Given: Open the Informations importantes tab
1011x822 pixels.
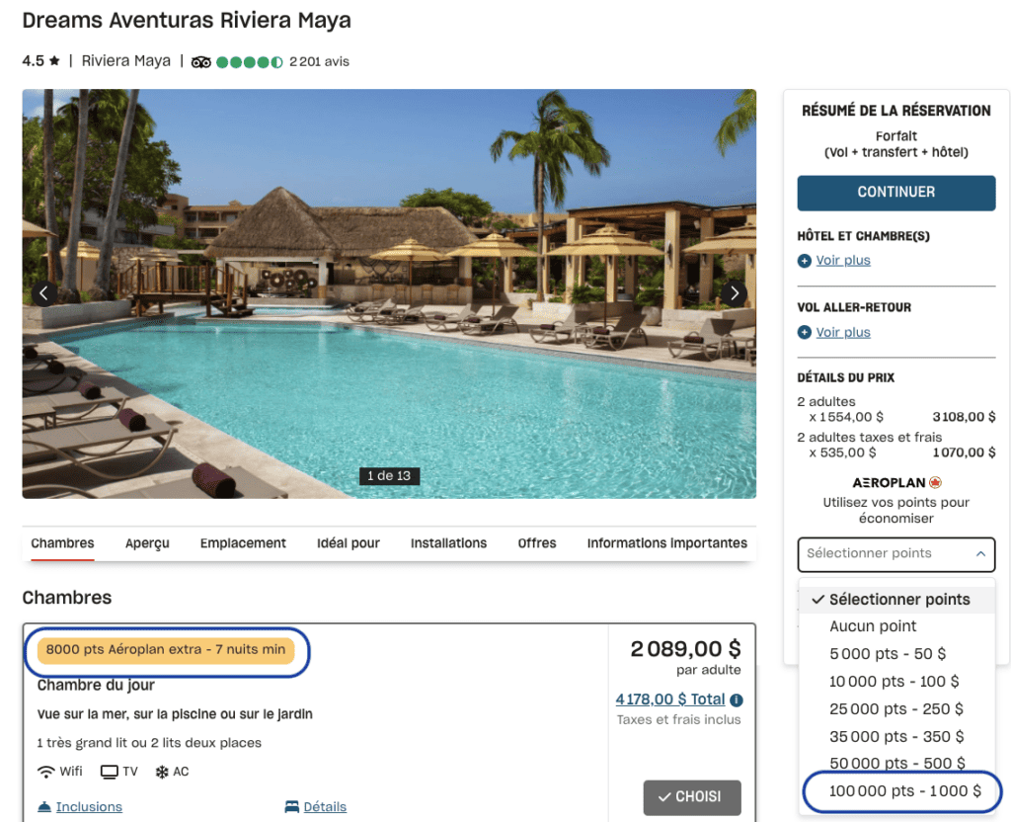Looking at the screenshot, I should pos(666,543).
